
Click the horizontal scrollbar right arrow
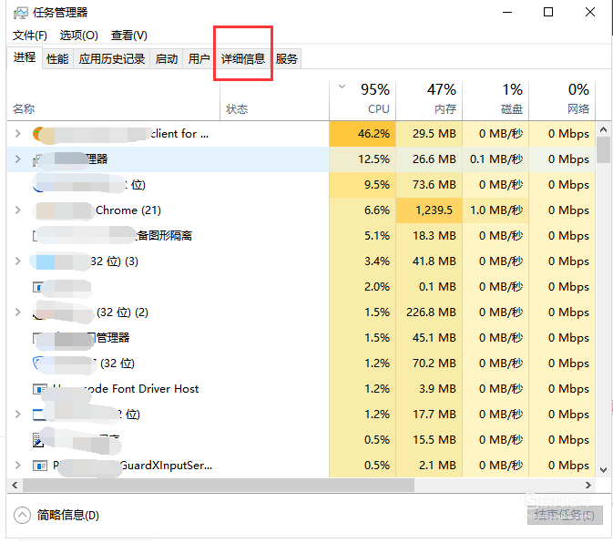point(588,485)
